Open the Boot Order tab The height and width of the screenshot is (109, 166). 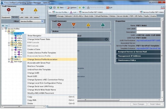pyautogui.click(x=89, y=16)
